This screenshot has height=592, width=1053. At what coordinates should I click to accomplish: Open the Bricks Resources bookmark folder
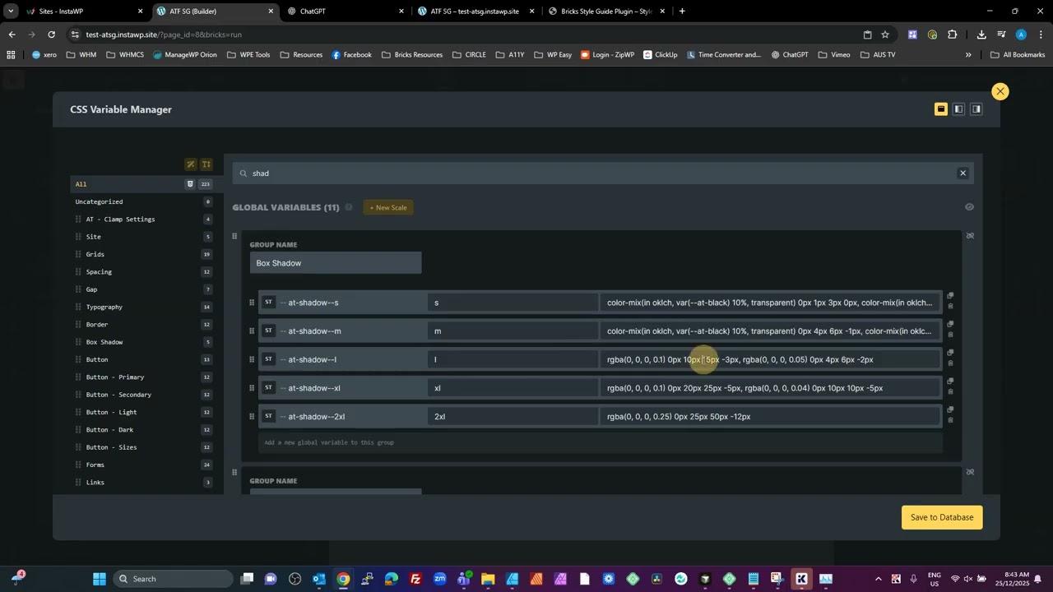click(412, 55)
